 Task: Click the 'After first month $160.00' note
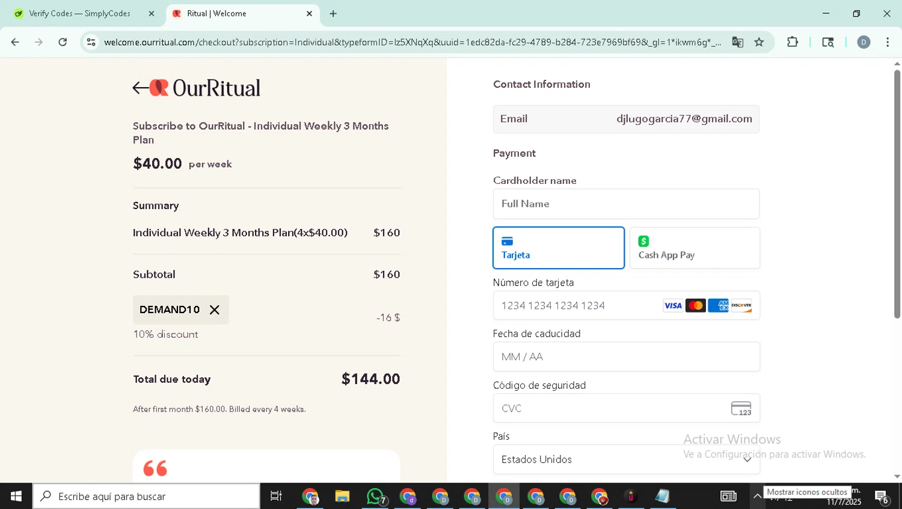point(219,409)
